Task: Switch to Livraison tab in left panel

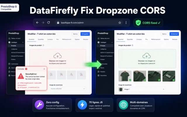Action: 50,39
